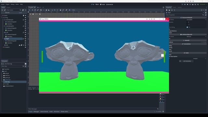
Task: Open Disable Mode dropdown showing Remove
Action: 196,36
